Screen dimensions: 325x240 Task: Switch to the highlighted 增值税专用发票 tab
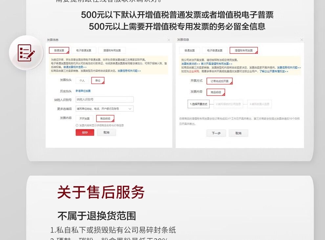click(x=244, y=50)
